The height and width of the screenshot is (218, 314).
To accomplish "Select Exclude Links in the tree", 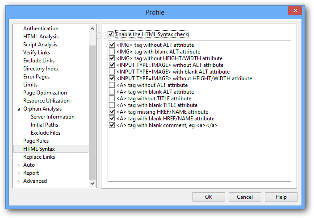I will pyautogui.click(x=39, y=61).
